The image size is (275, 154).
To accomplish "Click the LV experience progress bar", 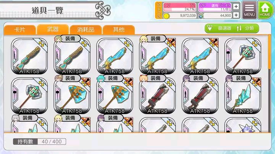I will click(179, 9).
